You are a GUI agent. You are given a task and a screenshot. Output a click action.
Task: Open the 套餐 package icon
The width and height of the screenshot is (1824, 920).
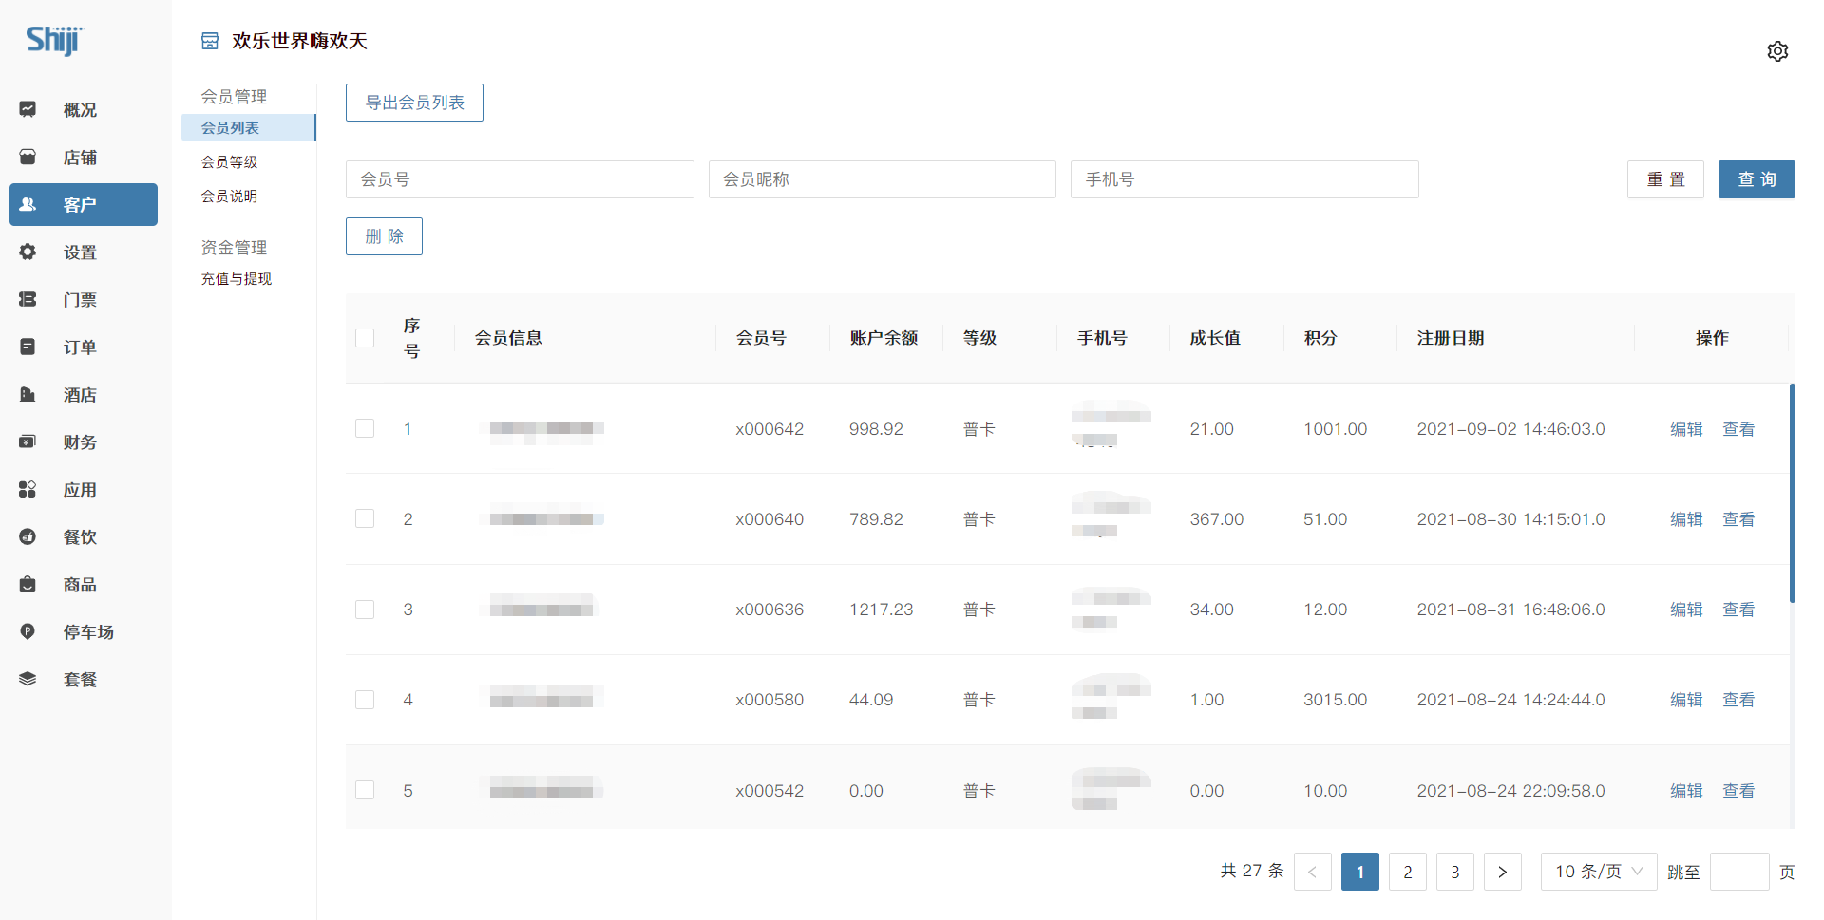point(28,679)
